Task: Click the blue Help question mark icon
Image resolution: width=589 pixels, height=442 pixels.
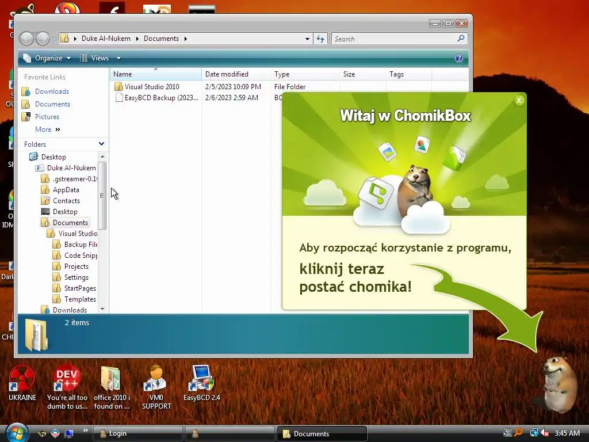Action: (458, 58)
